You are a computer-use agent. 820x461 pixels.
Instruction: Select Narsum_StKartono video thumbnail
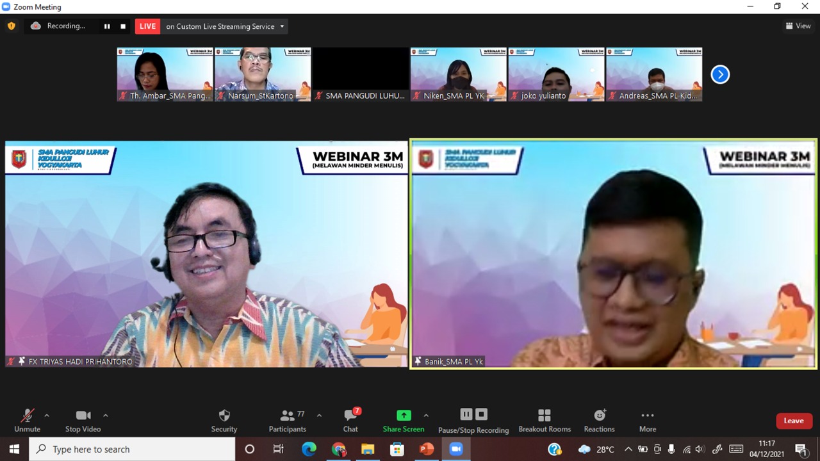[263, 74]
